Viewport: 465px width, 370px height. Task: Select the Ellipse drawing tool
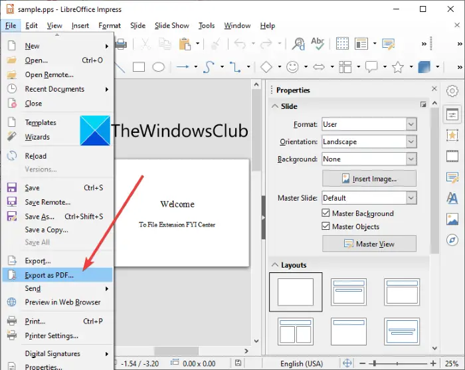click(x=158, y=67)
